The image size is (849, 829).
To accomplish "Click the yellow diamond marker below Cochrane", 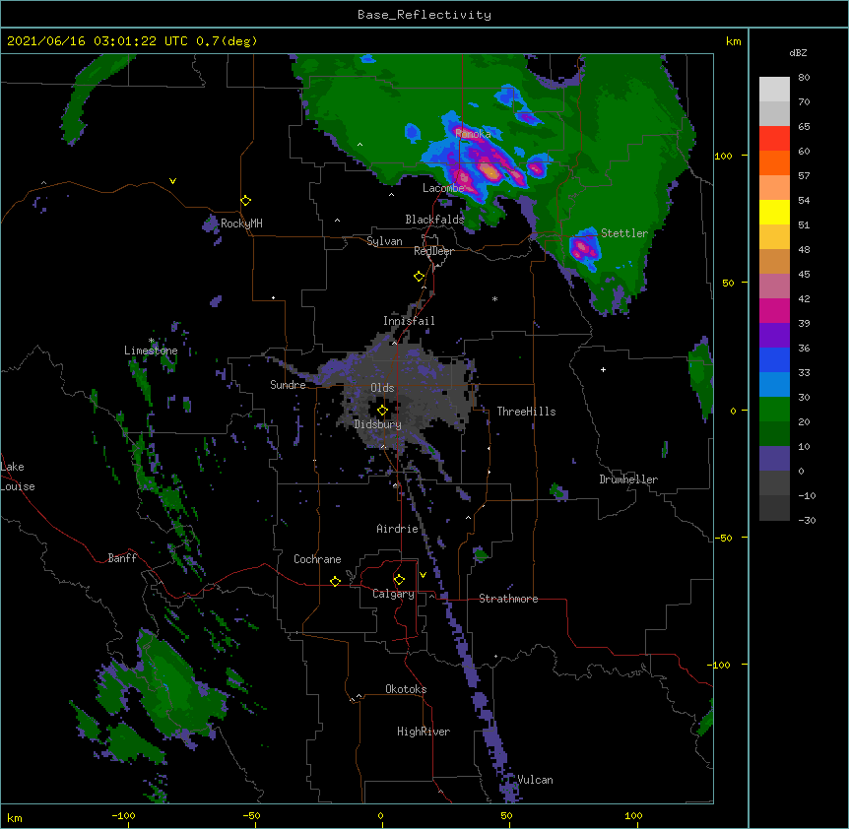I will coord(335,581).
